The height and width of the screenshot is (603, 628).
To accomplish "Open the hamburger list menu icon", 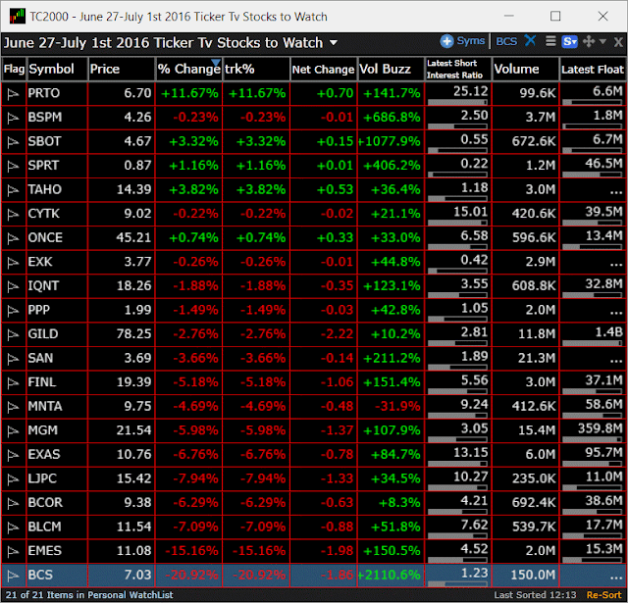I will (550, 41).
